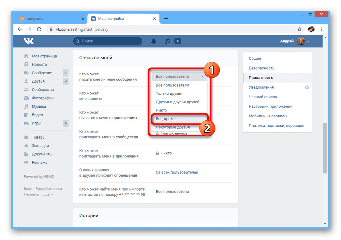
Task: Bookmark this page with the star icon
Action: pos(299,29)
